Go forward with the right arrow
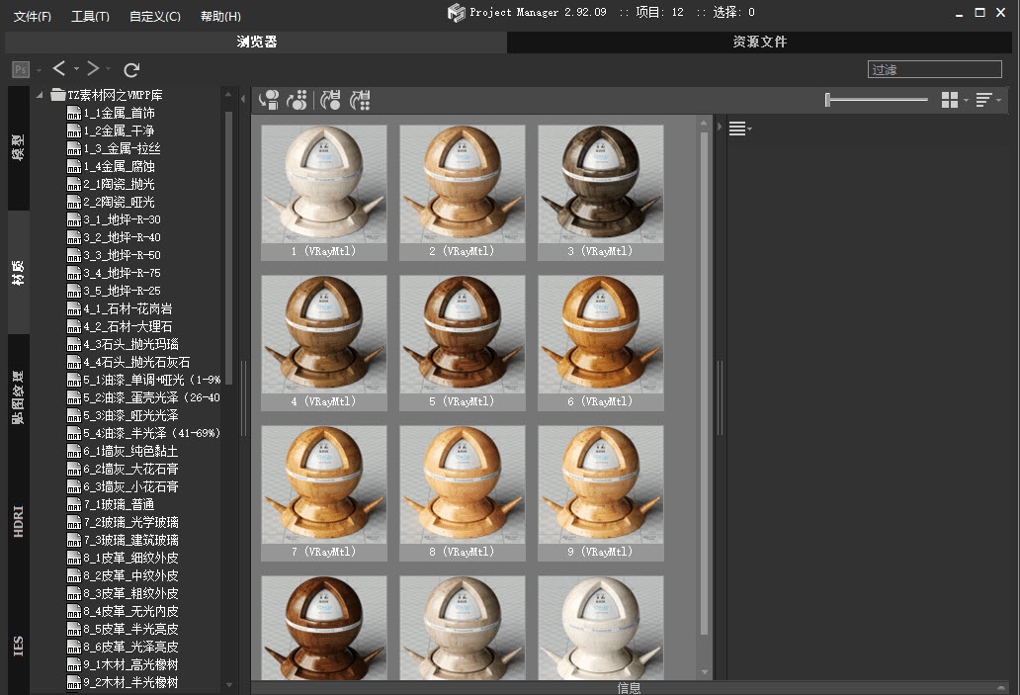 pos(92,68)
